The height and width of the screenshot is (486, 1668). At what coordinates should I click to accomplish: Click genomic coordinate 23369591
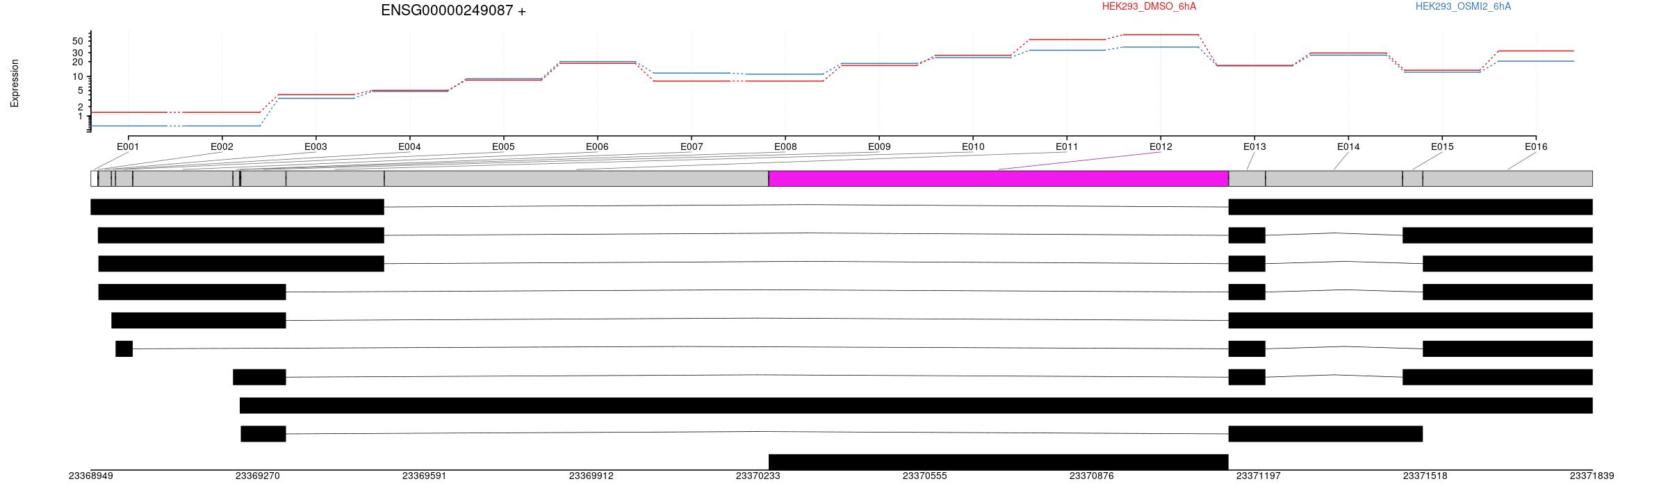[x=425, y=476]
